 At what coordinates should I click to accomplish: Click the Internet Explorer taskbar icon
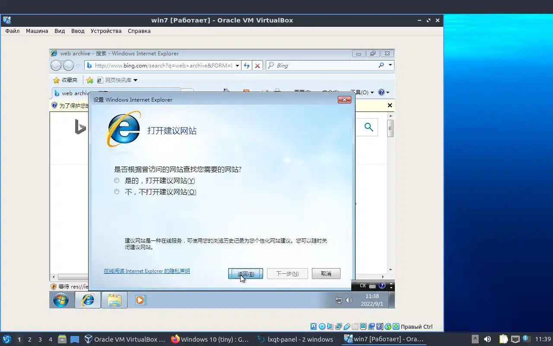point(88,300)
